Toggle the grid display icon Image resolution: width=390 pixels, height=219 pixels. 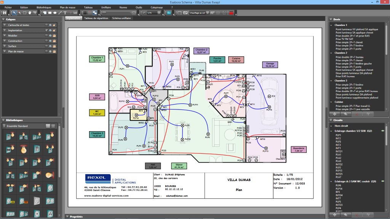(85, 13)
